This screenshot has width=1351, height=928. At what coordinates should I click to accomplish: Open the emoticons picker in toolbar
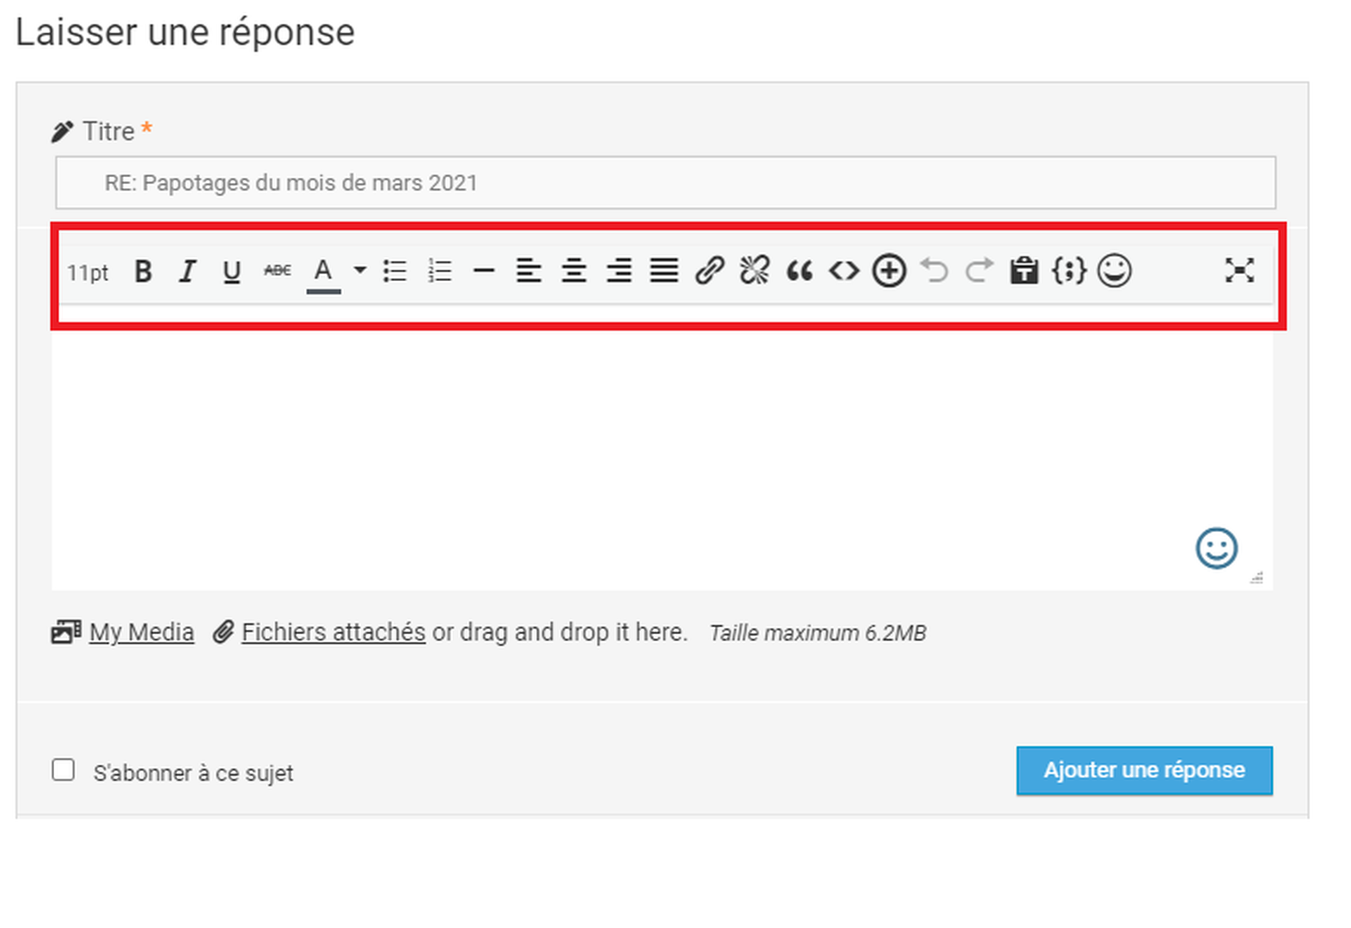[1115, 271]
